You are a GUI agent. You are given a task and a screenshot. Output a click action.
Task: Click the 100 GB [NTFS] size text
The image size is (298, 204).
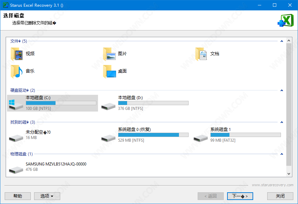tap(38, 109)
